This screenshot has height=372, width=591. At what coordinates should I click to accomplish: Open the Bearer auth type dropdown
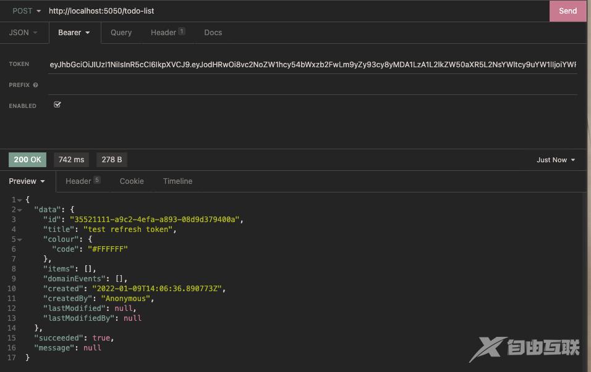(x=74, y=33)
